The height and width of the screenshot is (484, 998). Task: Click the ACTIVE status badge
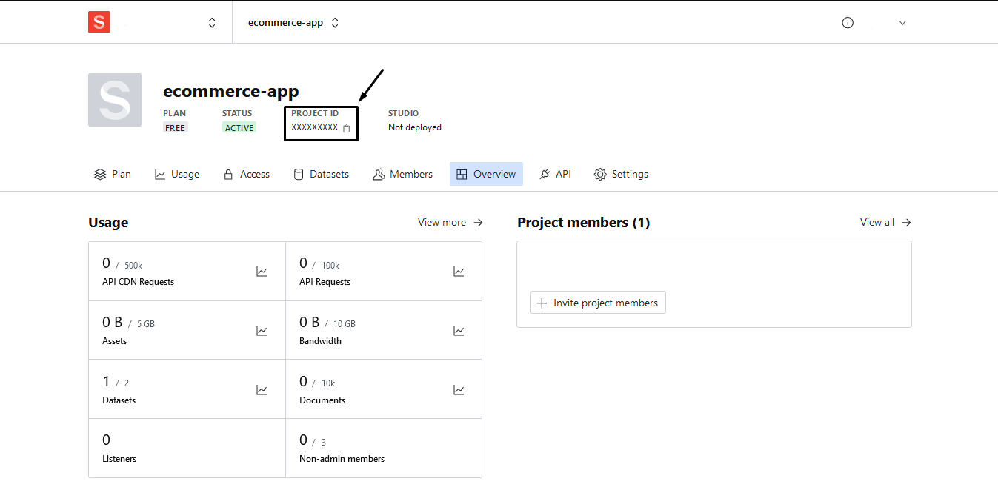pyautogui.click(x=239, y=127)
